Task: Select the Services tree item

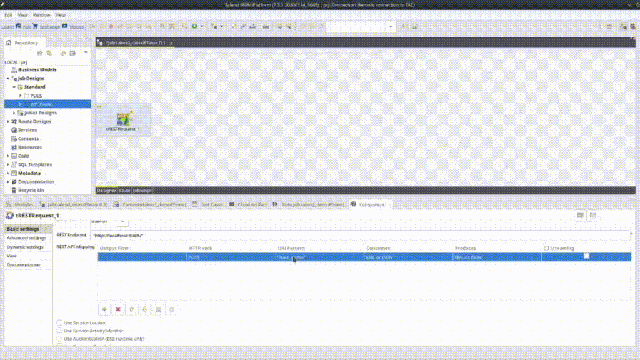Action: [27, 130]
